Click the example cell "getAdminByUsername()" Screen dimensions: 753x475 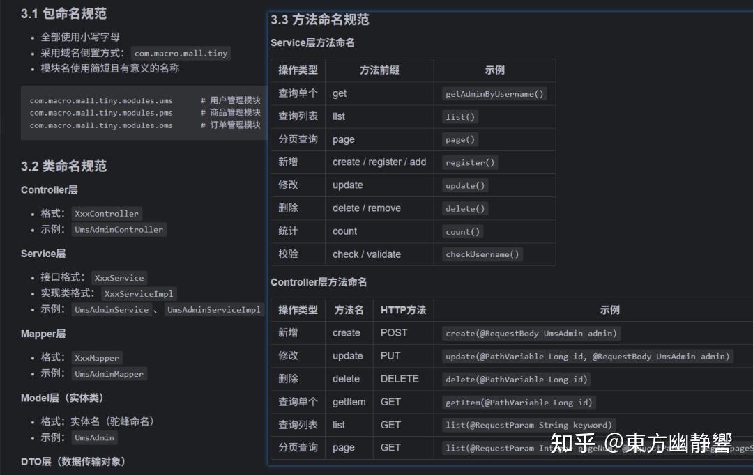[494, 93]
